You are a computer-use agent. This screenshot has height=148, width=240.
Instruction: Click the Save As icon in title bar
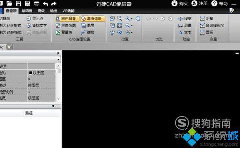click(x=27, y=3)
